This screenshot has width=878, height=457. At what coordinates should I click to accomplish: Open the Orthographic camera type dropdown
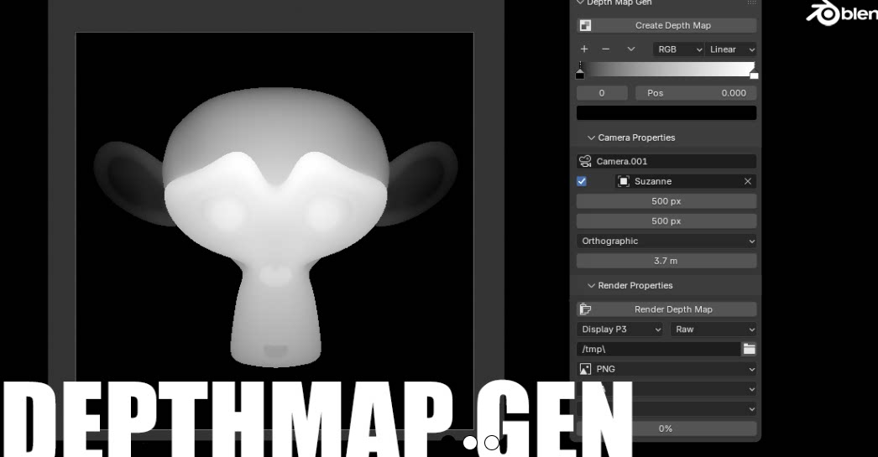(666, 241)
